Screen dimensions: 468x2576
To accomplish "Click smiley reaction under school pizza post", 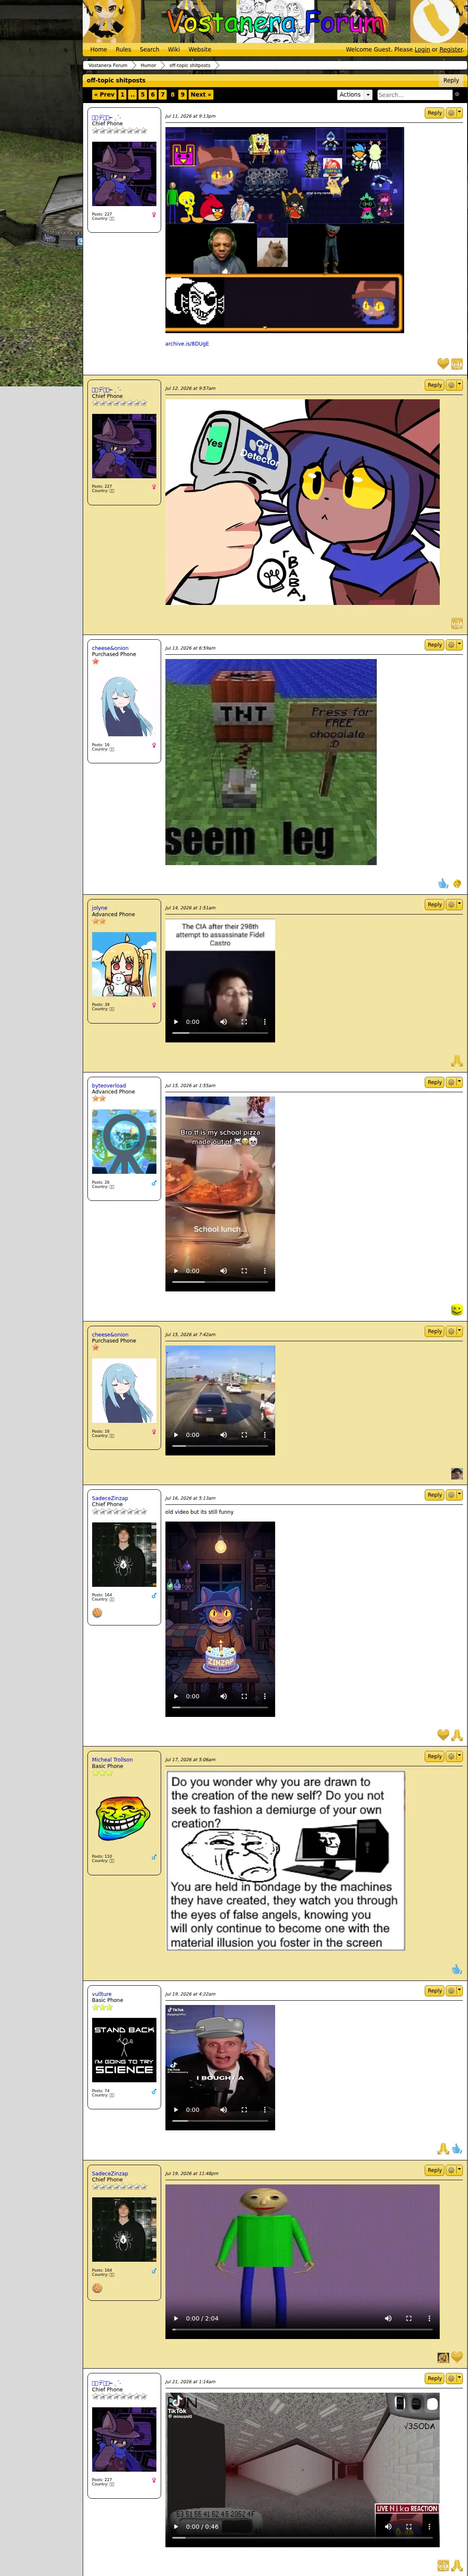I will [457, 1309].
